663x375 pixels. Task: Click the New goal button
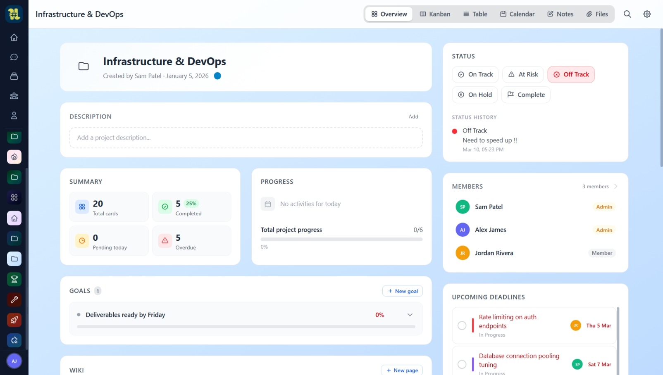(402, 291)
